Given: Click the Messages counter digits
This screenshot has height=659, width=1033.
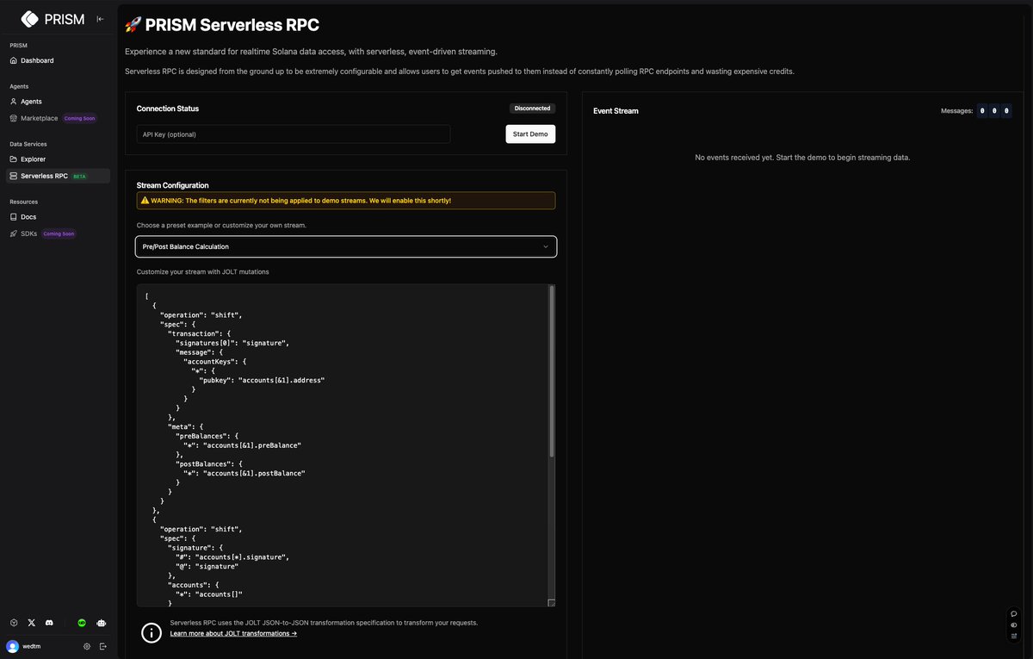Looking at the screenshot, I should pyautogui.click(x=994, y=111).
